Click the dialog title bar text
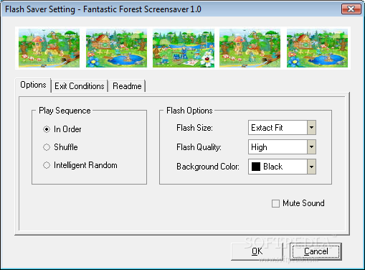 tap(103, 9)
